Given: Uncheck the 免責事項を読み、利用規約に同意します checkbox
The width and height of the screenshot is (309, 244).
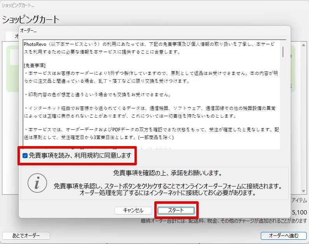Looking at the screenshot, I should coord(25,156).
